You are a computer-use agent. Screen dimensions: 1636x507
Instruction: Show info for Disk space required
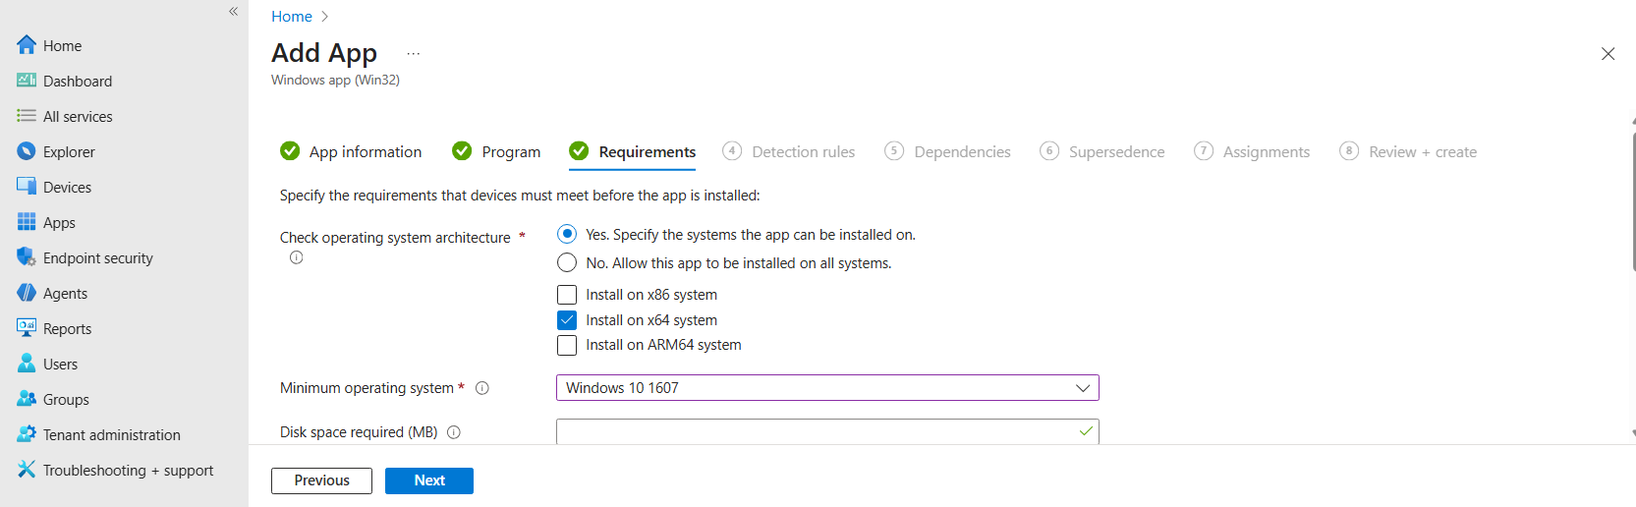pyautogui.click(x=454, y=432)
